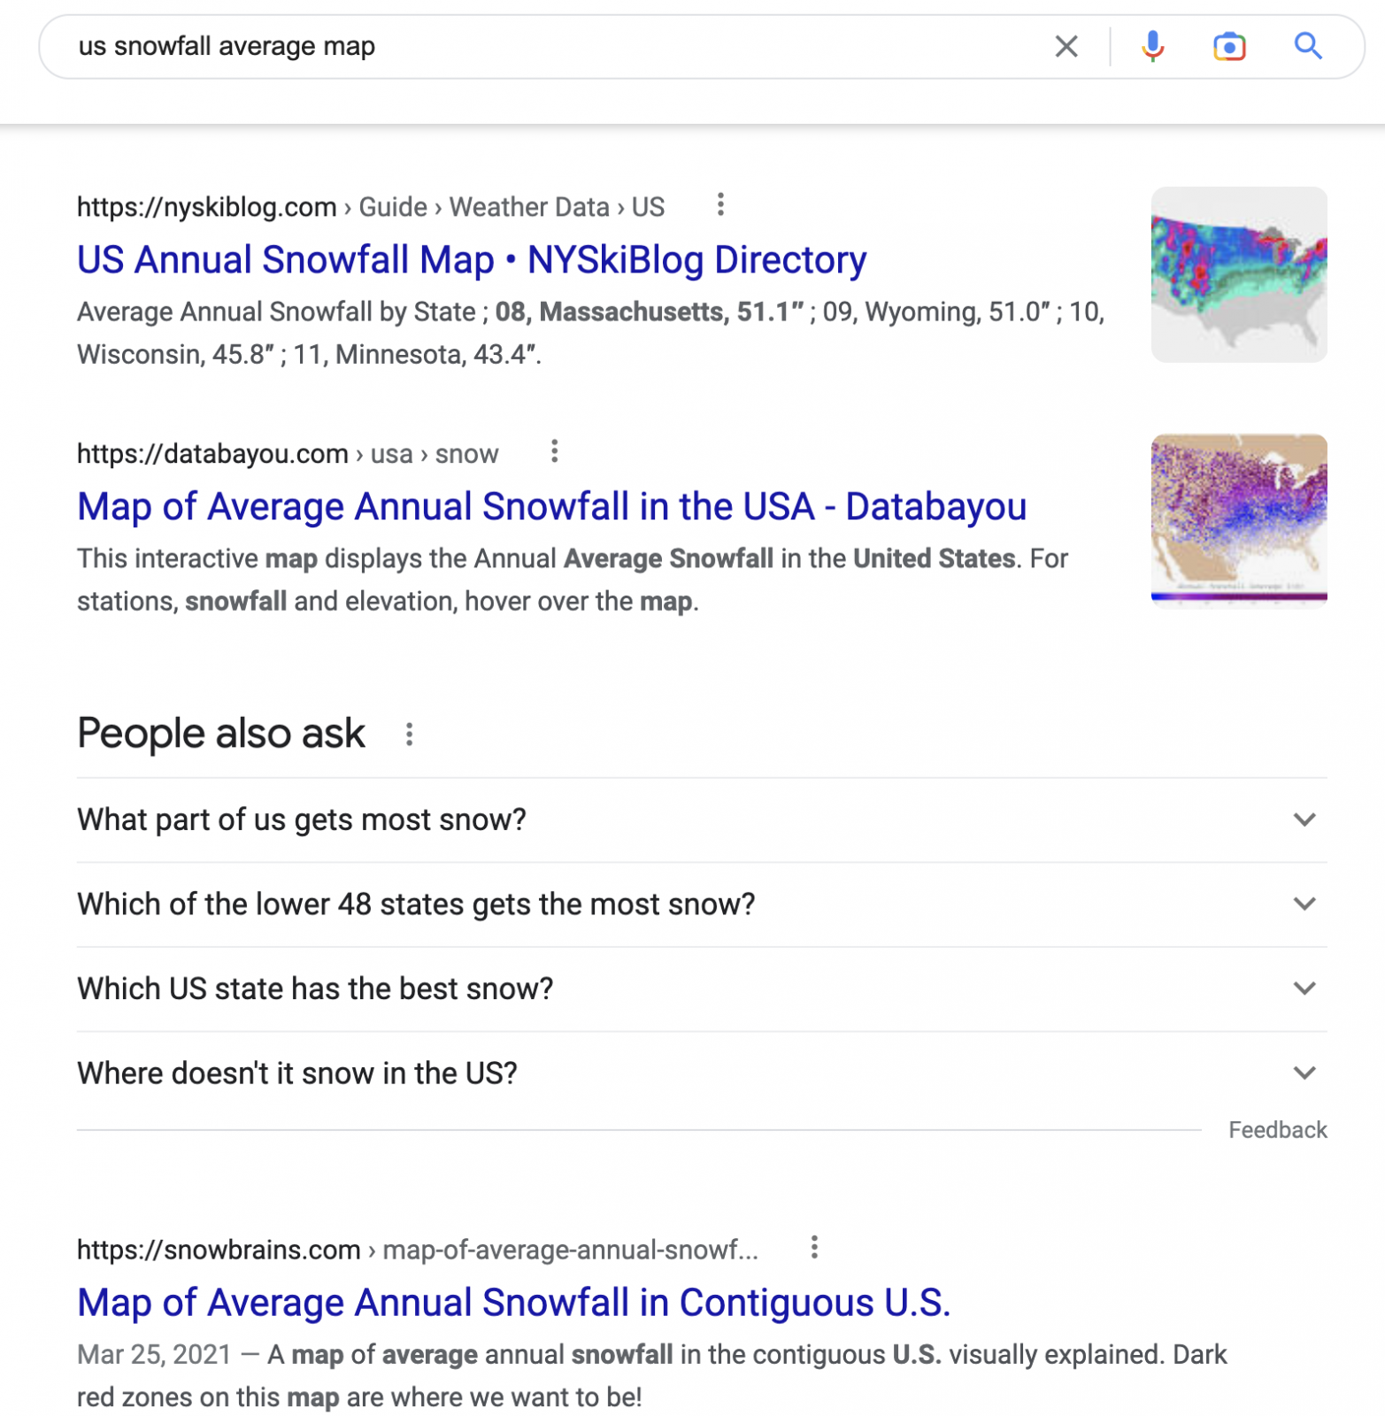Start a voice search with the microphone
This screenshot has height=1416, width=1385.
[x=1152, y=46]
